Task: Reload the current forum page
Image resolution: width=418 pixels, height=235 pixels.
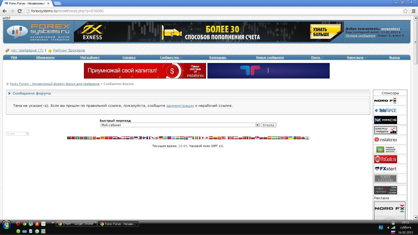Action: [x=20, y=11]
